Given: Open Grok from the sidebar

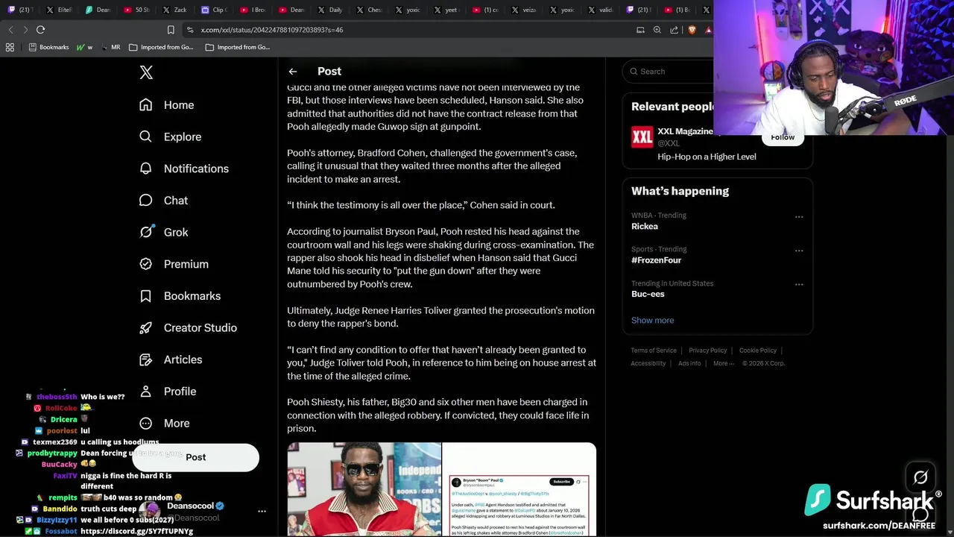Looking at the screenshot, I should coord(164,232).
